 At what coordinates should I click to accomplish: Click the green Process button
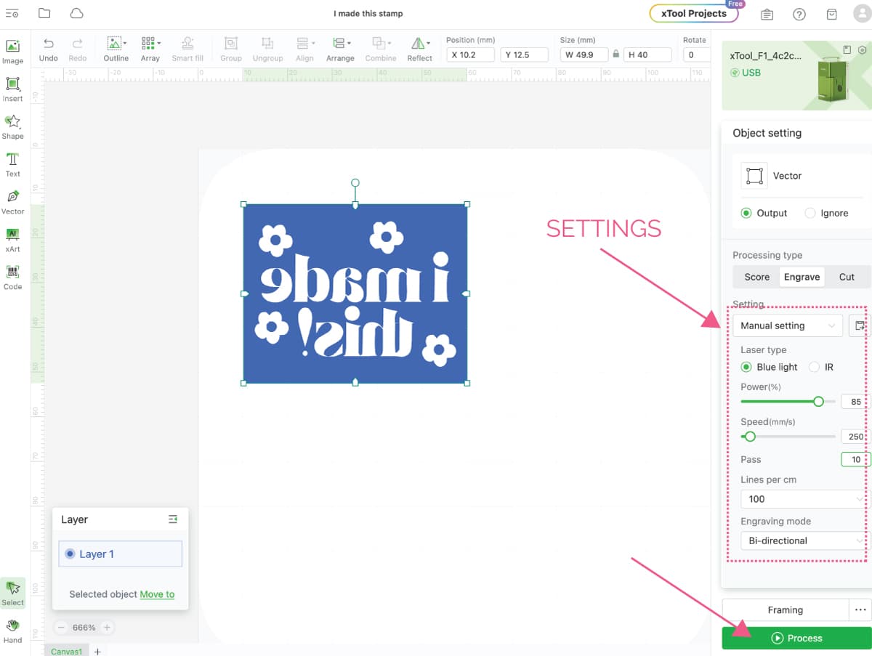(796, 638)
